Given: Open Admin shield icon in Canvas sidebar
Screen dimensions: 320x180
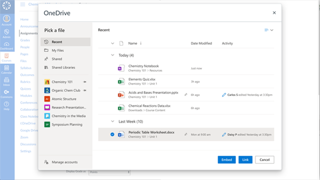Looking at the screenshot, I should (6, 32).
